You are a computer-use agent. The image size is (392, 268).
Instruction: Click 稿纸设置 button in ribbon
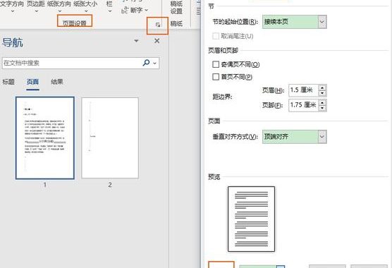pyautogui.click(x=176, y=8)
